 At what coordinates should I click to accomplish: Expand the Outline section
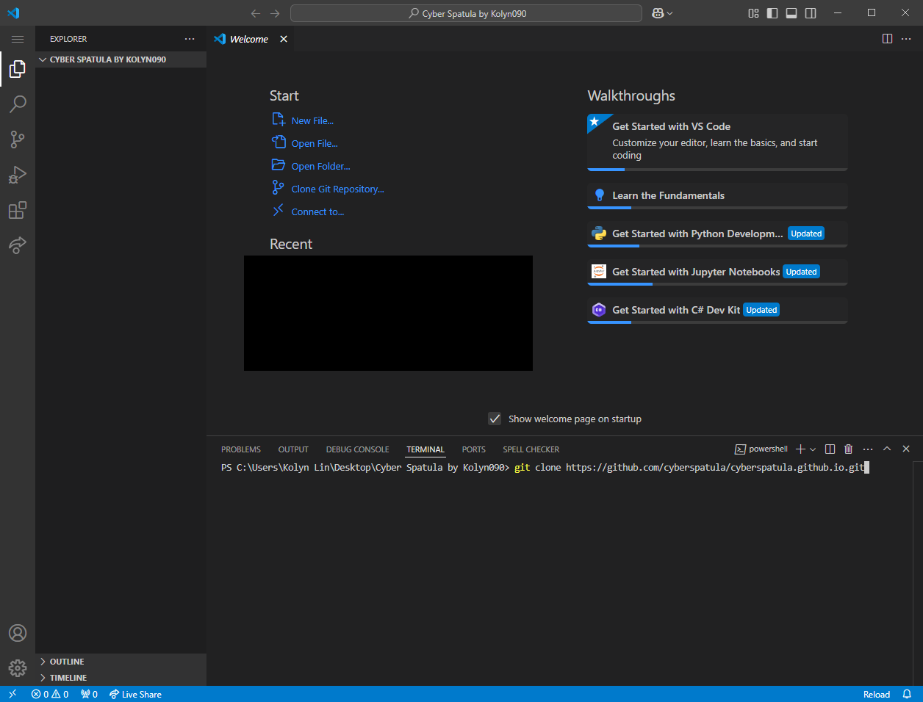pyautogui.click(x=67, y=662)
